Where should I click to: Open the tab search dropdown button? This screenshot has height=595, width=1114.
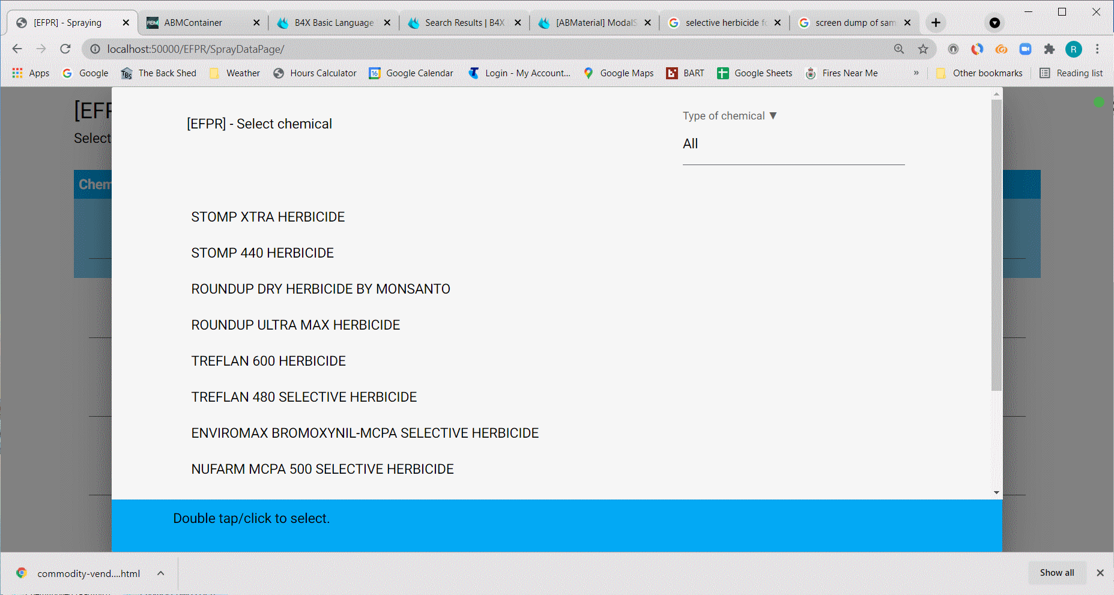(x=994, y=23)
